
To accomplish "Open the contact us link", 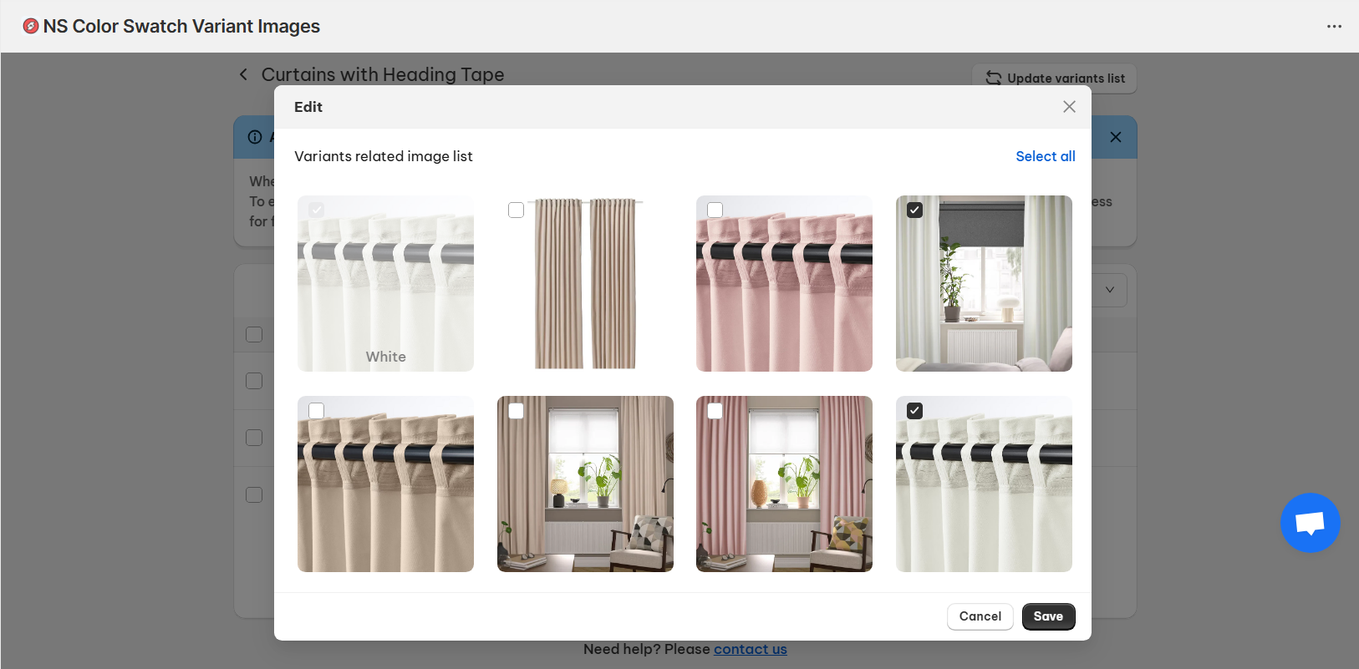I will [x=751, y=649].
